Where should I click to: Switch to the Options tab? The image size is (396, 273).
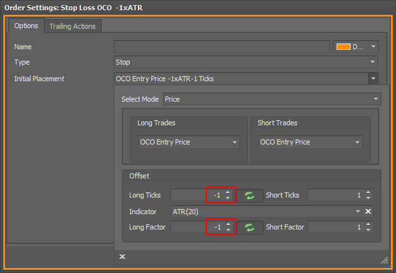tap(26, 26)
